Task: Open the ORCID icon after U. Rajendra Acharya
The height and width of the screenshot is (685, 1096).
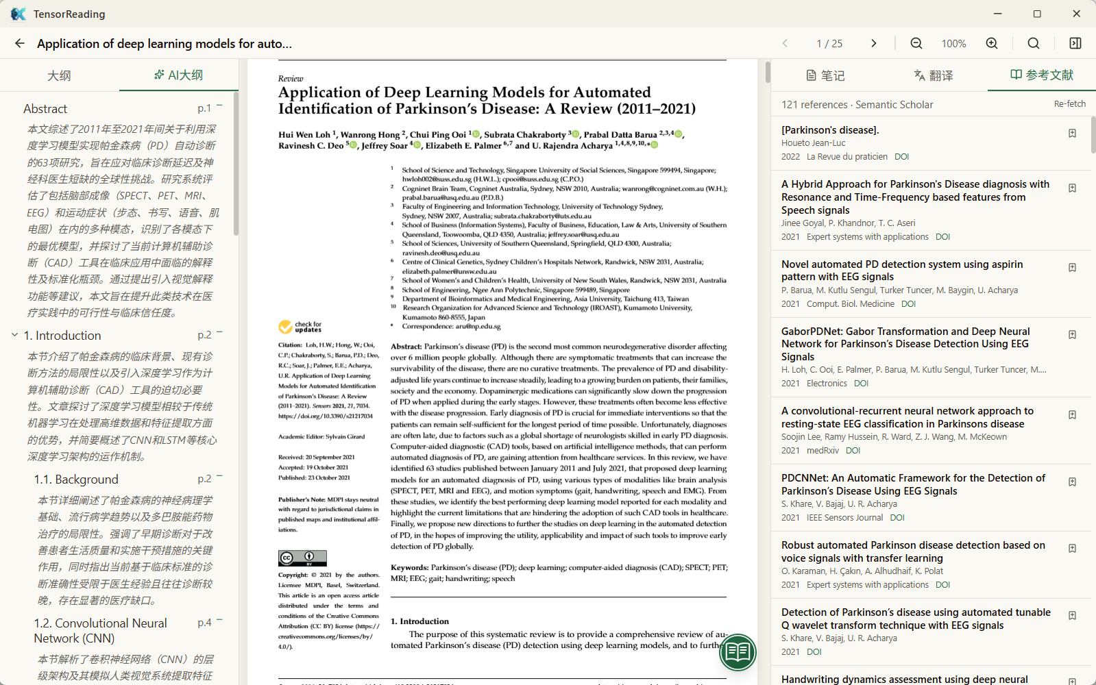Action: click(654, 145)
